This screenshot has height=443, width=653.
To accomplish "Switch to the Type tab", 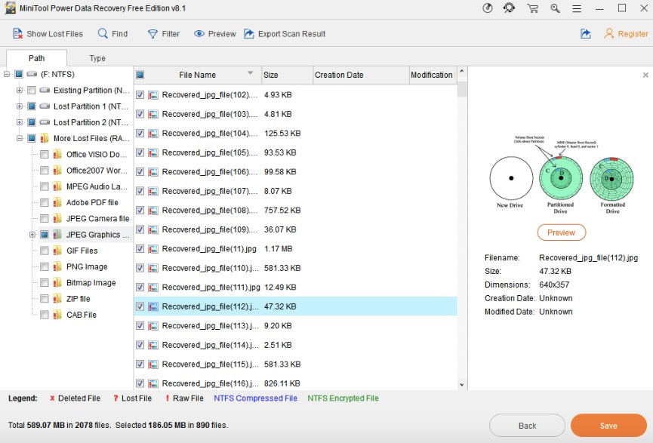I will click(x=97, y=58).
